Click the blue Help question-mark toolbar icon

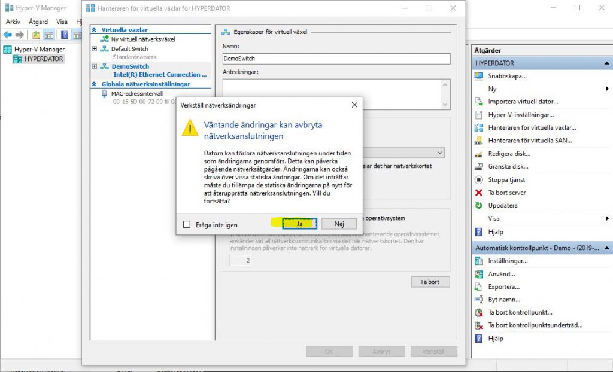coord(65,35)
